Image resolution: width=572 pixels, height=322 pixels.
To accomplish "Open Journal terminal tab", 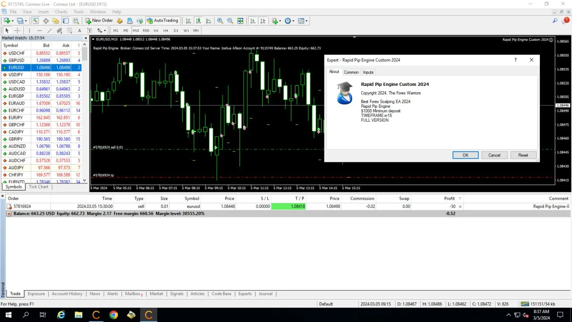I will (x=265, y=294).
